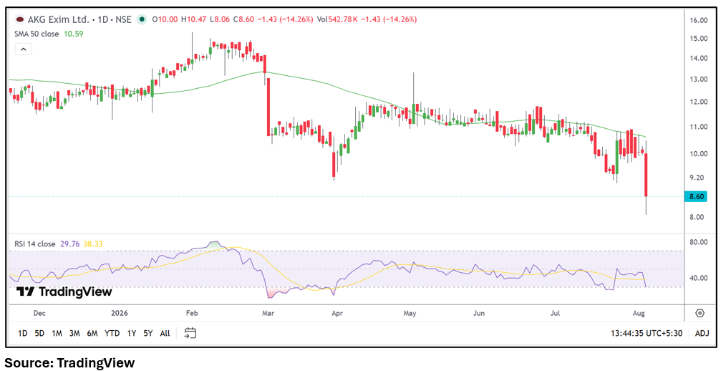Click the 16.00 price axis label

[x=698, y=20]
